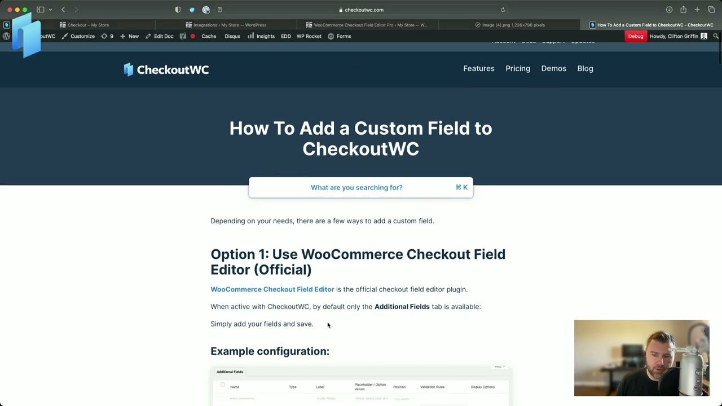Click the CheckoutWC site logo

[166, 69]
